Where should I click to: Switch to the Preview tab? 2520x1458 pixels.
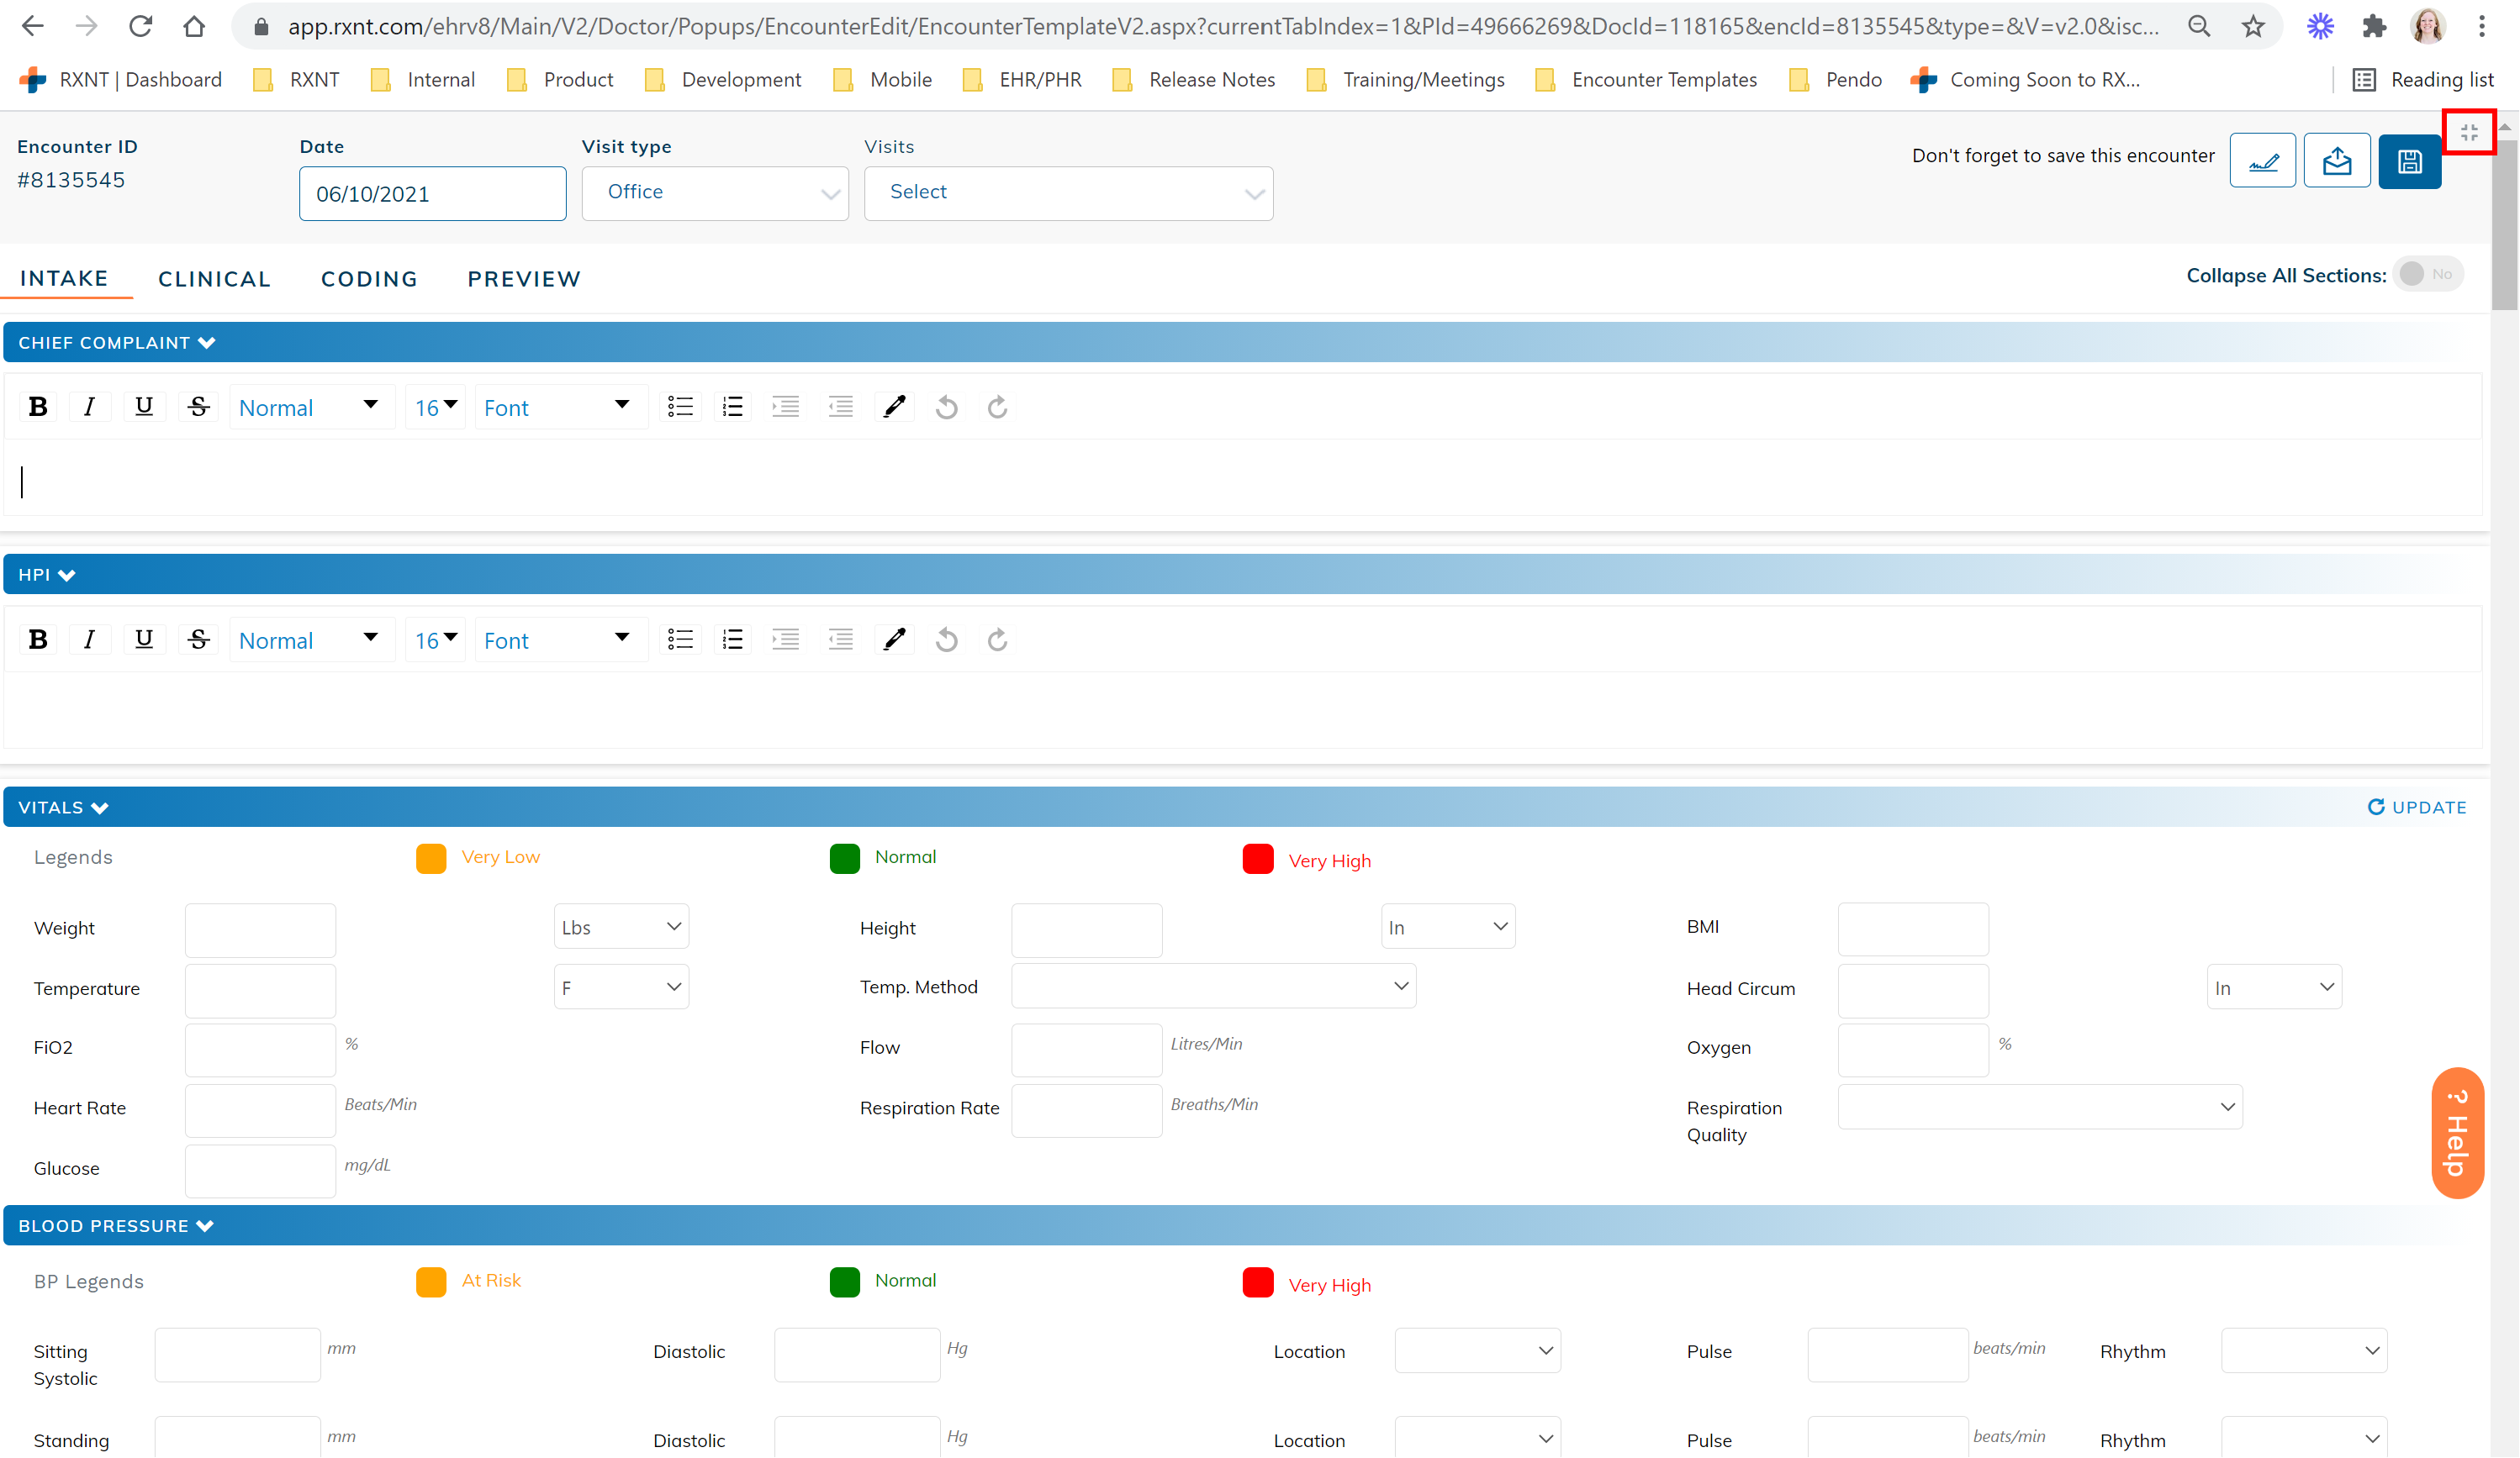pyautogui.click(x=524, y=279)
